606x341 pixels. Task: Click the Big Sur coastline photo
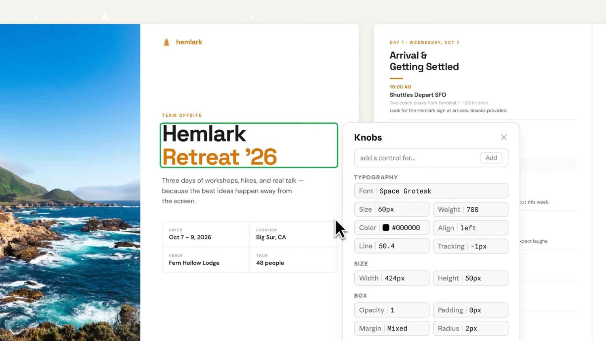click(70, 182)
